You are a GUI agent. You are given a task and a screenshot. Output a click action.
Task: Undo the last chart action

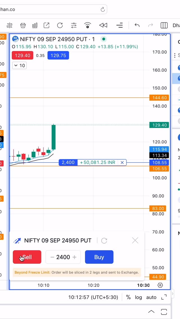click(x=137, y=26)
